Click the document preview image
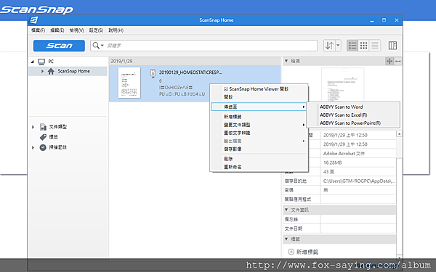This screenshot has height=272, width=436. coord(342,84)
